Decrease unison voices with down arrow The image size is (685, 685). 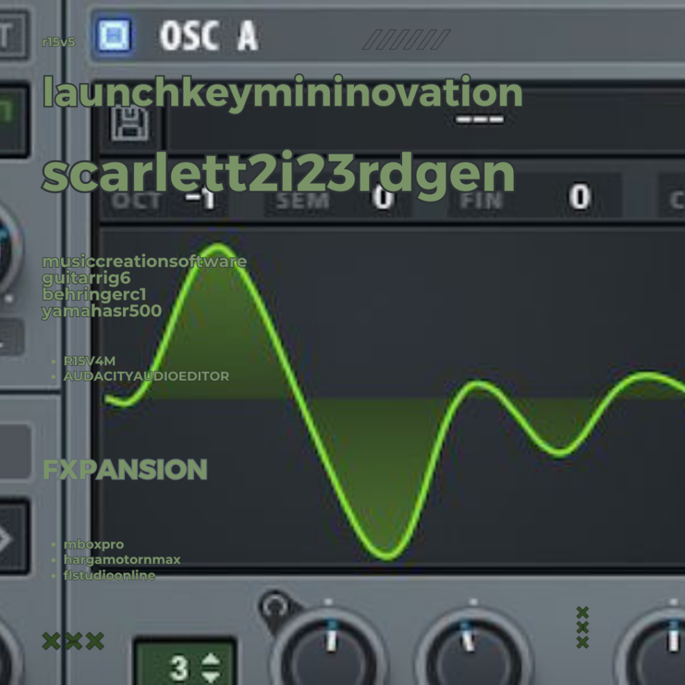(211, 677)
